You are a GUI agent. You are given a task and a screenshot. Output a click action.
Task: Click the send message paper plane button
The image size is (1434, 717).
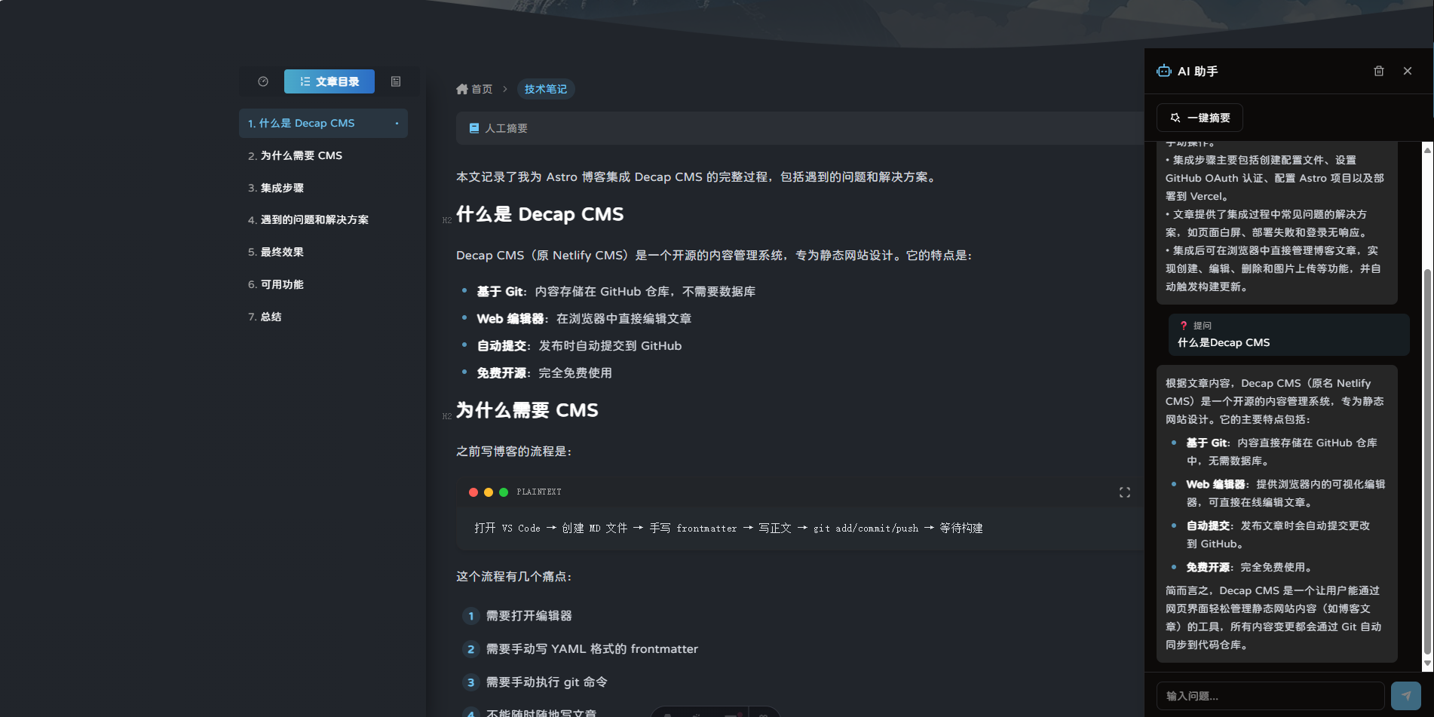(1405, 696)
